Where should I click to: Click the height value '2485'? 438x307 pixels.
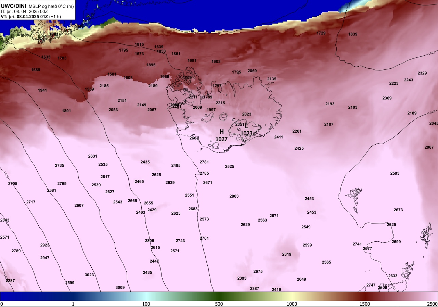coord(176,165)
